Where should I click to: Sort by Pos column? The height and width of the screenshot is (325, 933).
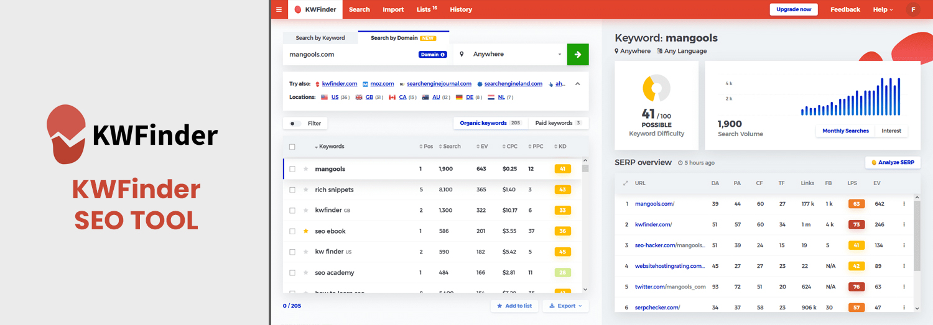[427, 147]
